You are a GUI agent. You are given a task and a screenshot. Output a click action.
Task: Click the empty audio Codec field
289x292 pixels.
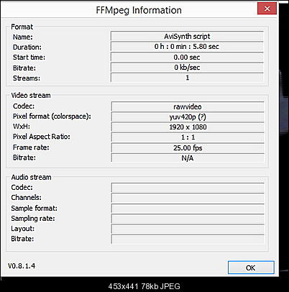188,188
